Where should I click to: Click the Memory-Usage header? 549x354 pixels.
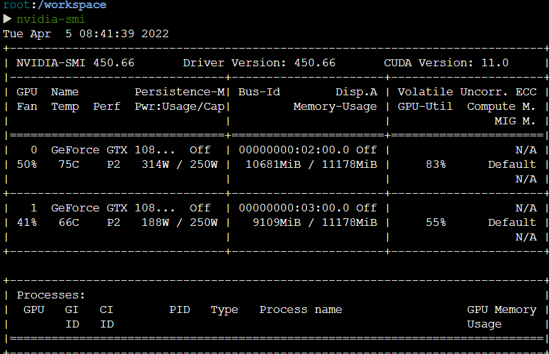[335, 107]
